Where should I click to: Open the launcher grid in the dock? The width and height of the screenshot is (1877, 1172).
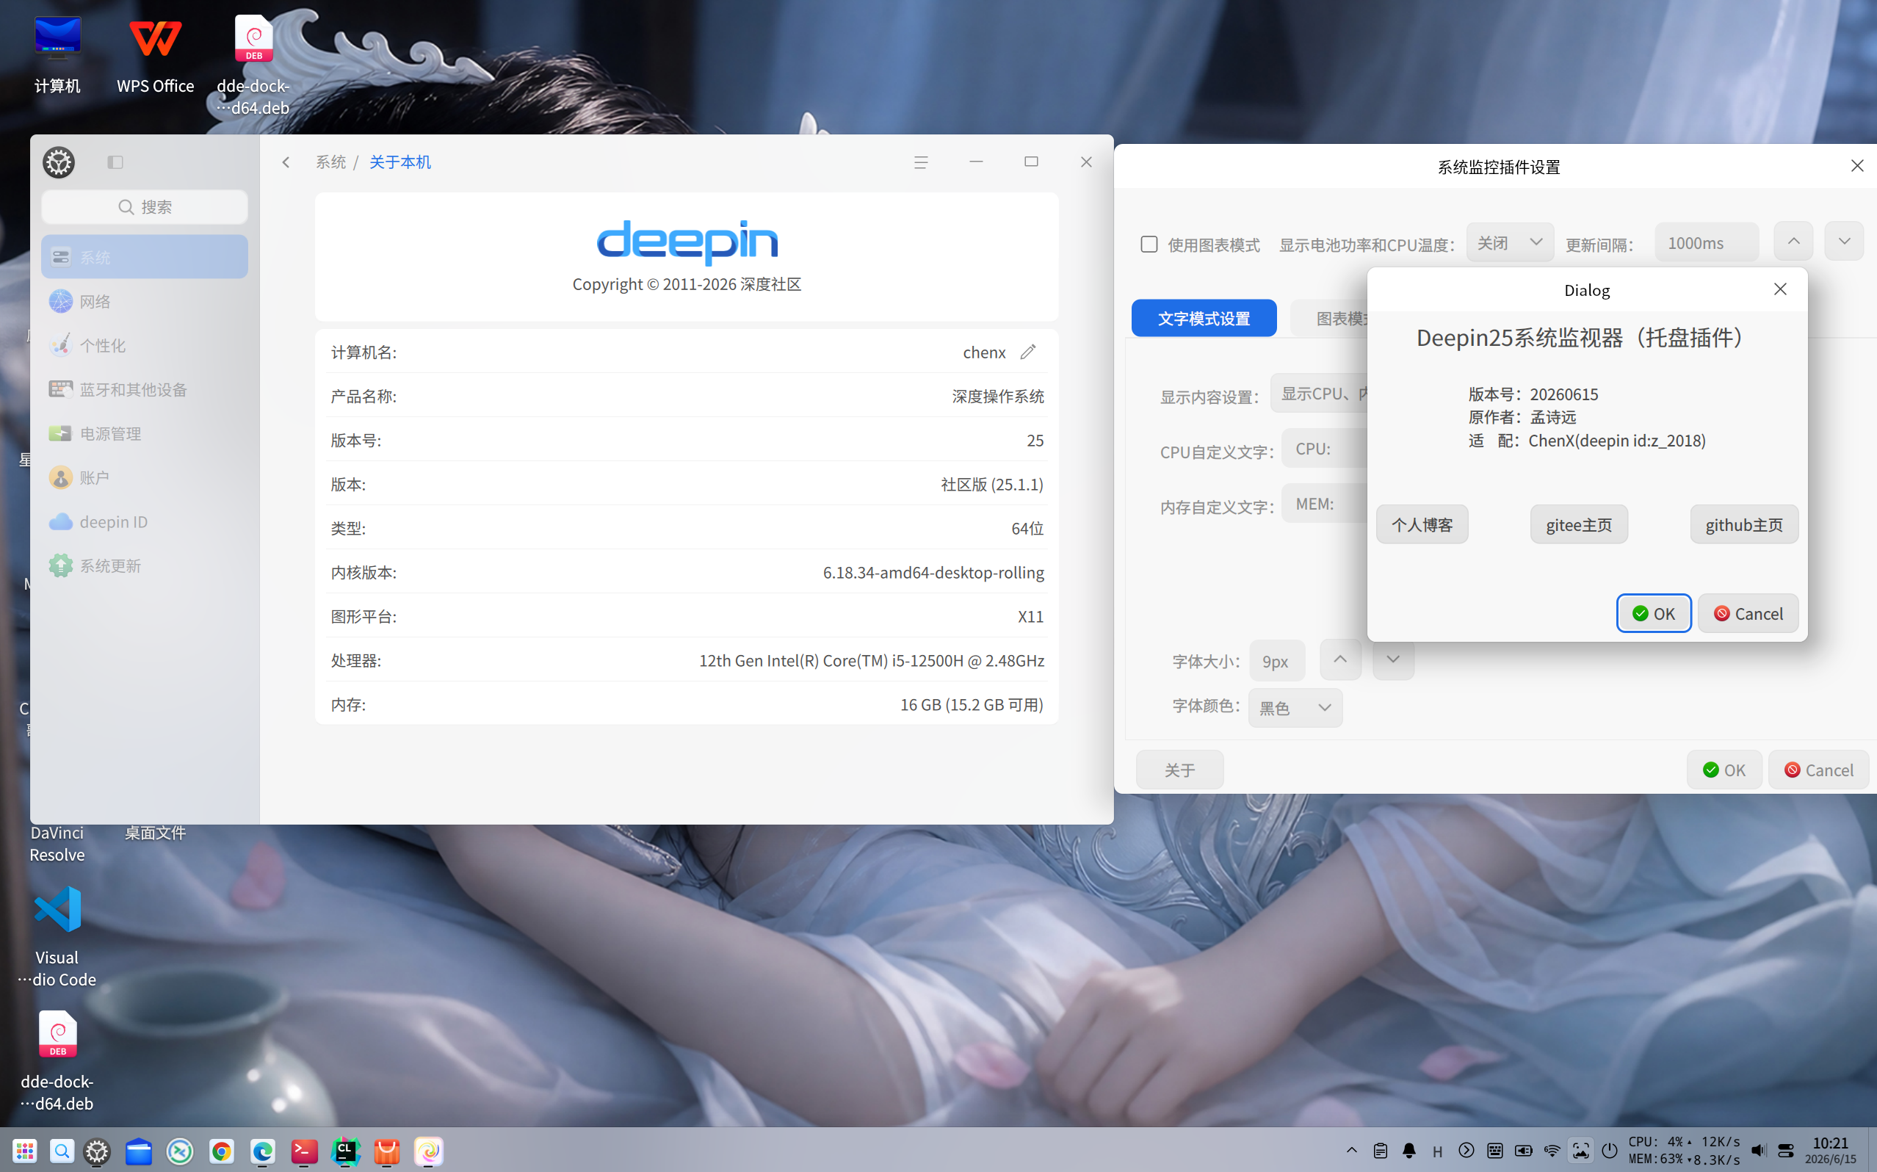pos(25,1151)
